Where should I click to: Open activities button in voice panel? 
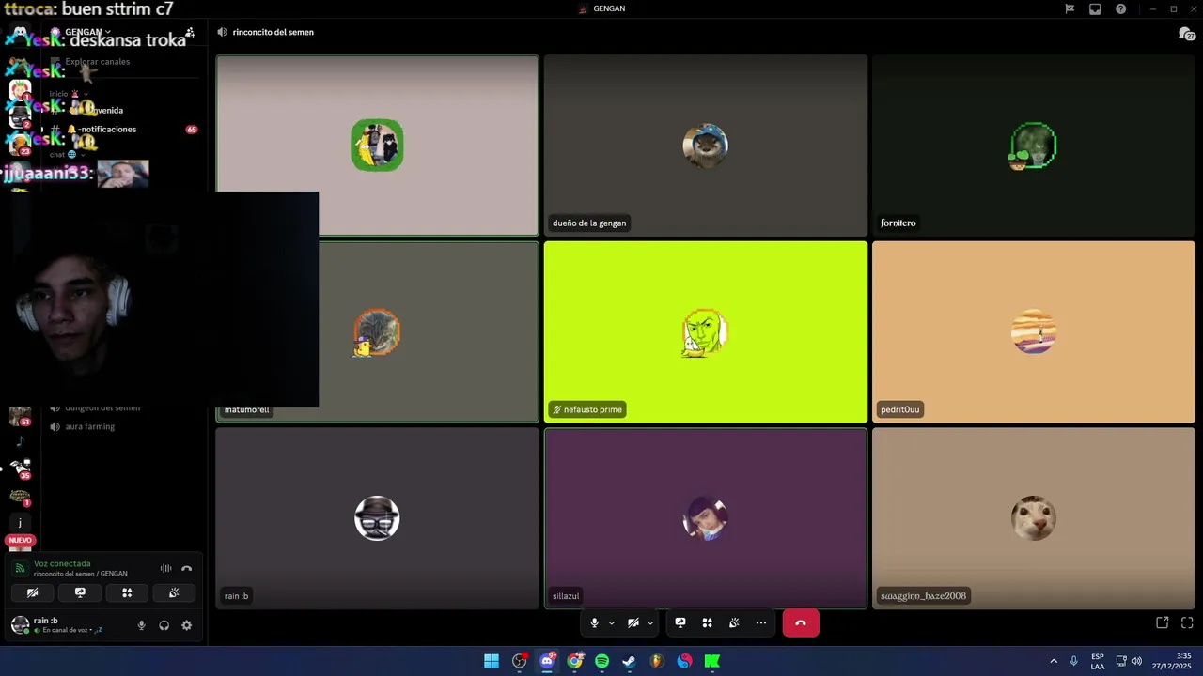127,592
